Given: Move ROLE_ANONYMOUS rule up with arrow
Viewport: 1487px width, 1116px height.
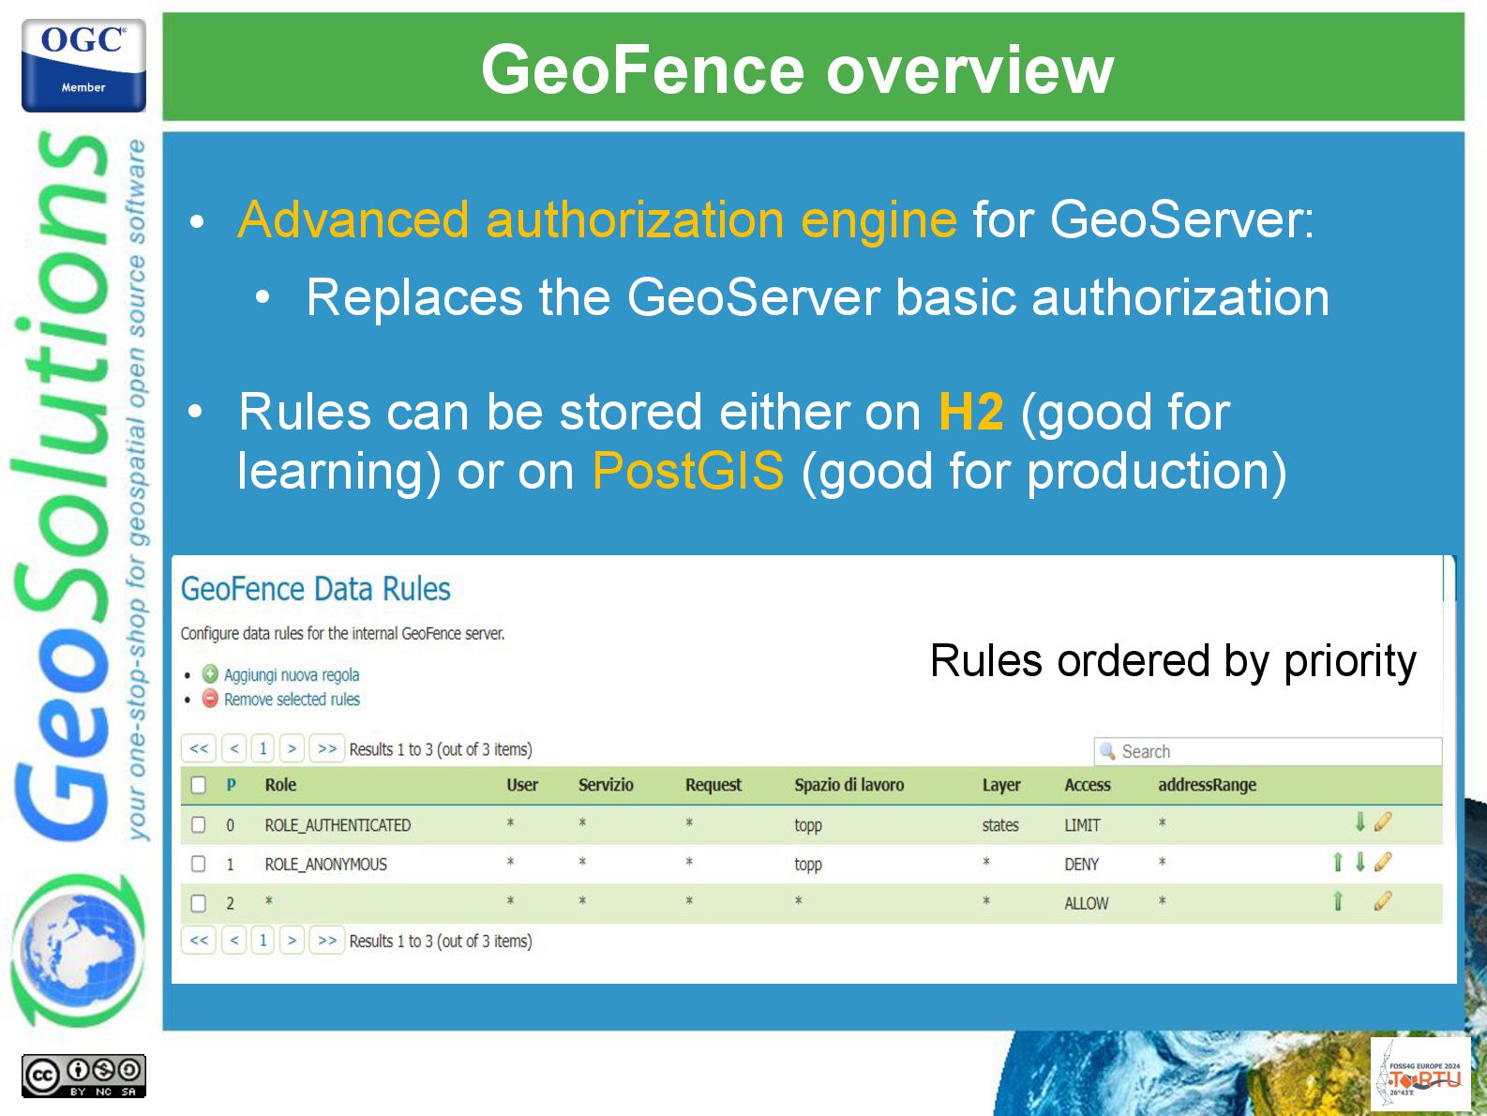Looking at the screenshot, I should click(x=1338, y=862).
